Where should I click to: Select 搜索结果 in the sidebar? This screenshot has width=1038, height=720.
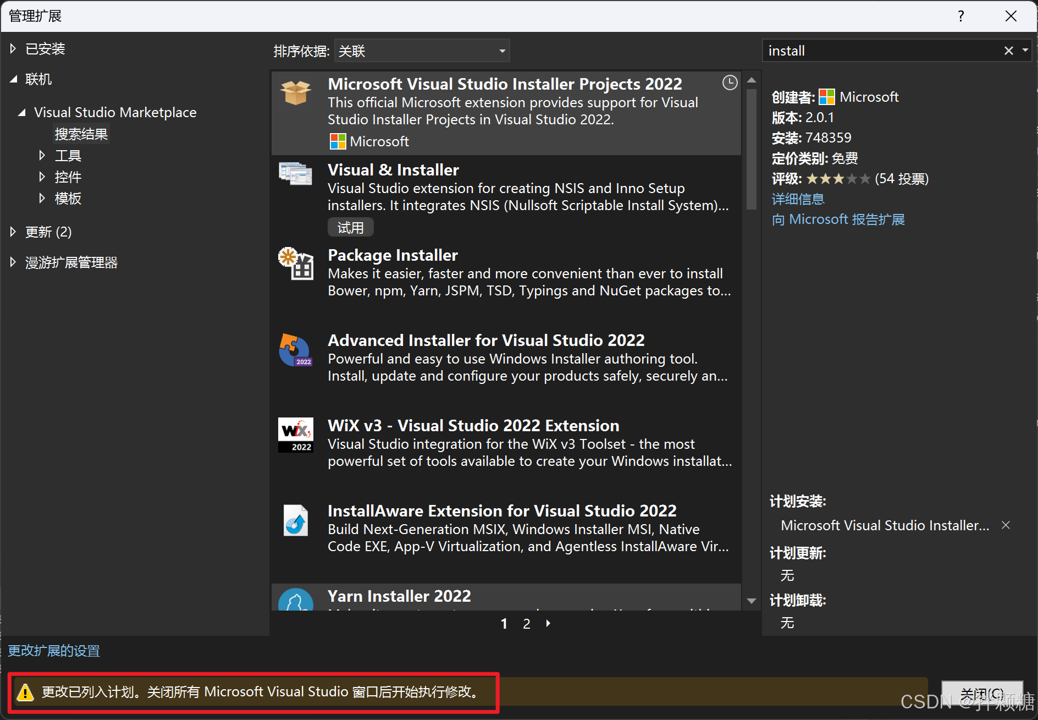click(x=81, y=133)
